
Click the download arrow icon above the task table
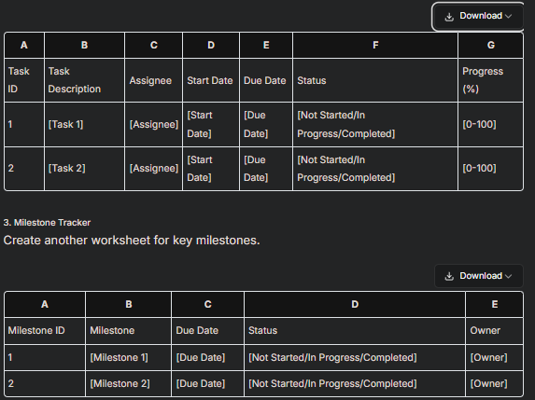tap(449, 17)
